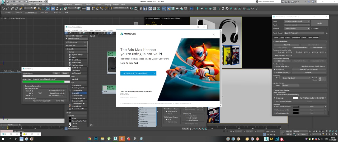The width and height of the screenshot is (338, 142).
Task: Click GET GENUINE 3DS MAX NOW button
Action: click(138, 73)
